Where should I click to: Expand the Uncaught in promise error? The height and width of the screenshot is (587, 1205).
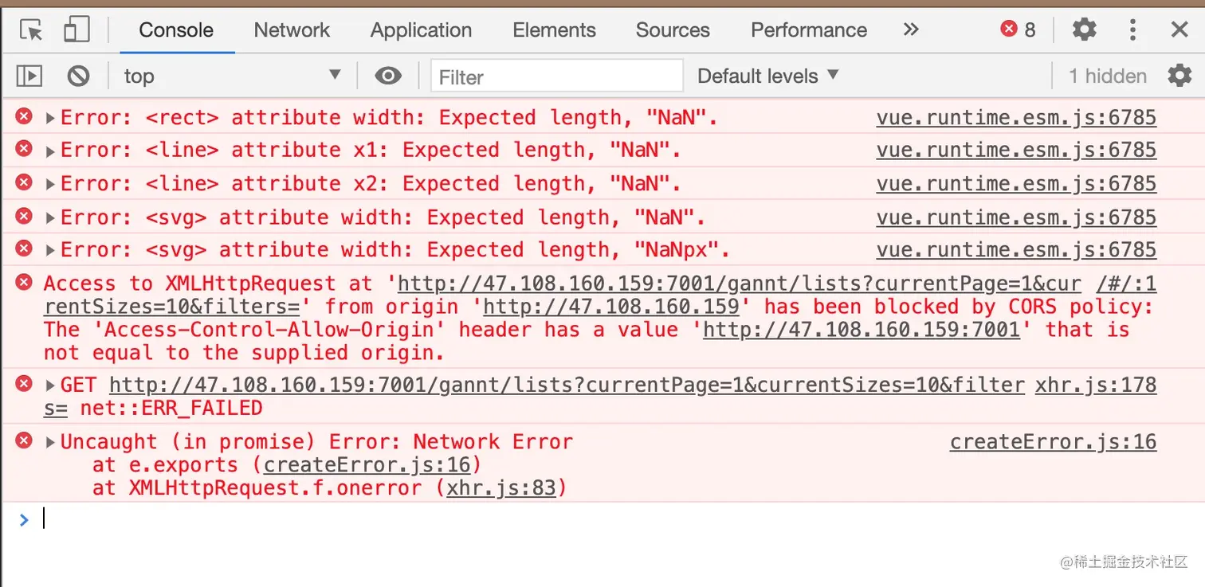(x=50, y=443)
